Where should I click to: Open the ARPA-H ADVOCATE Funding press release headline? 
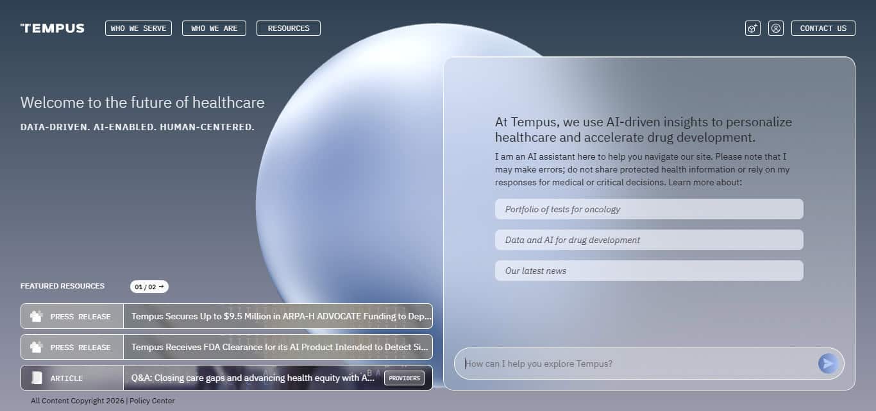(x=282, y=316)
